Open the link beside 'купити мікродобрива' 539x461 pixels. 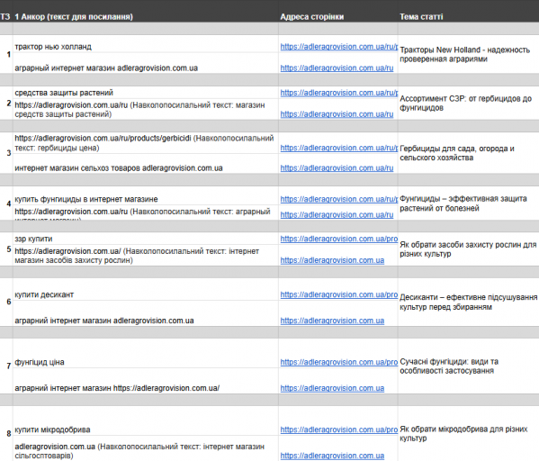[x=339, y=429]
